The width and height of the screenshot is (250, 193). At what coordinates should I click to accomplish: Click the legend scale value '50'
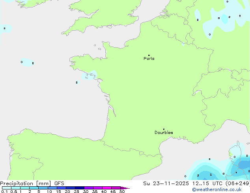click(122, 191)
